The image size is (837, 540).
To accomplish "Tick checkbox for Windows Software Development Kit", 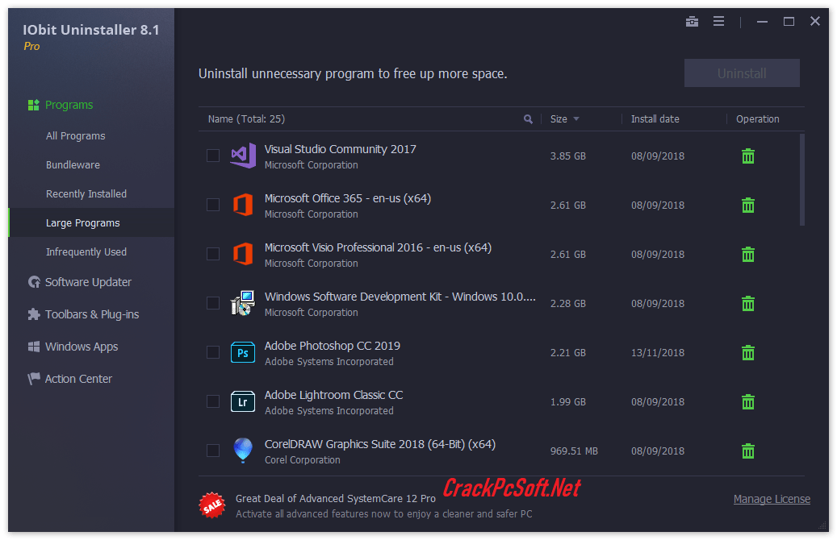I will coord(213,303).
